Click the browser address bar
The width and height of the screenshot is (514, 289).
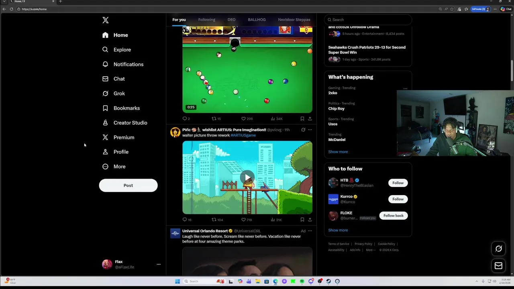tap(225, 9)
